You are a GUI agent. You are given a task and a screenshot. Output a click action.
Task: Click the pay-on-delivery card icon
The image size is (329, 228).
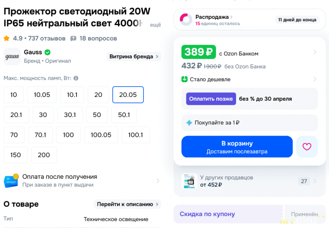tap(11, 181)
